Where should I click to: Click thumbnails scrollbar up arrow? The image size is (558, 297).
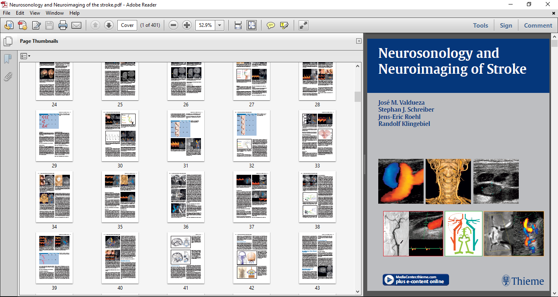point(358,66)
